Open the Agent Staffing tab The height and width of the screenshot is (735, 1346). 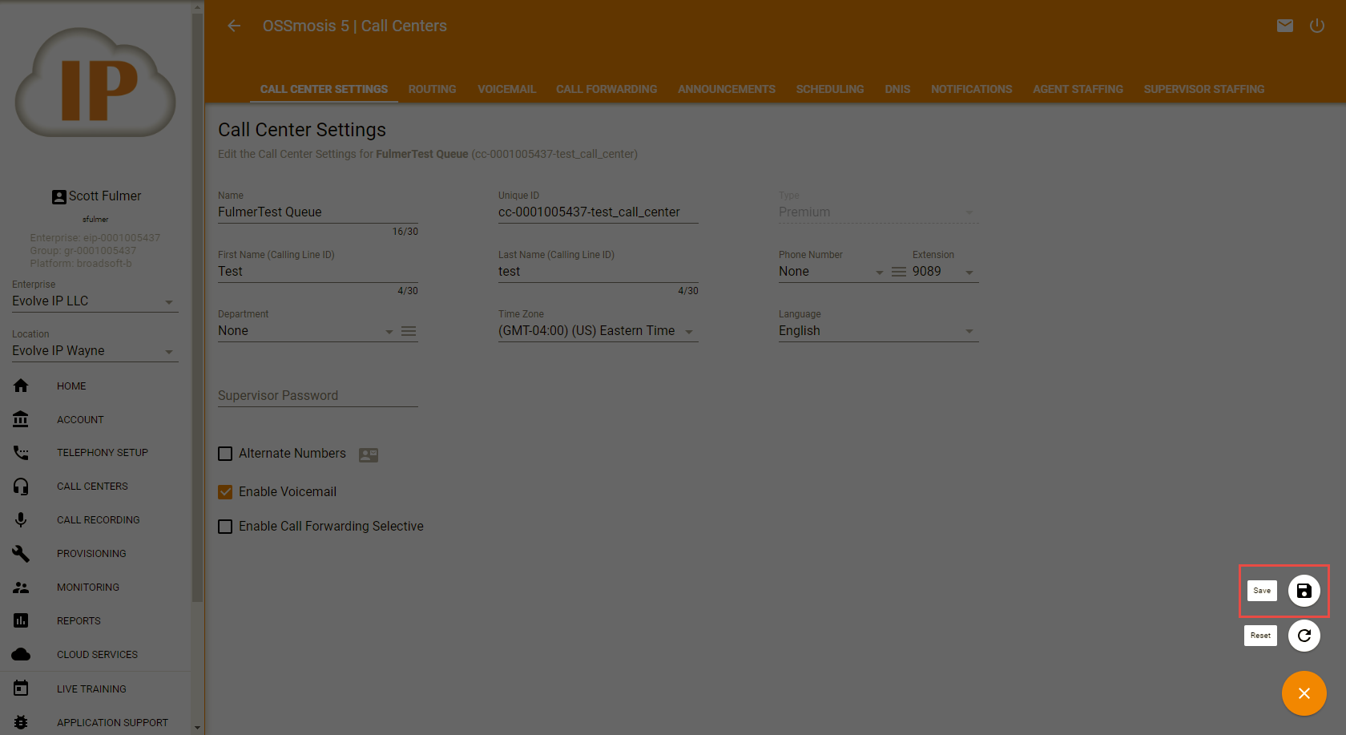point(1078,89)
